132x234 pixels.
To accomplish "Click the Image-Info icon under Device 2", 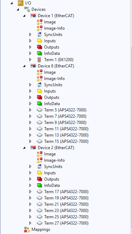I will click(40, 160).
